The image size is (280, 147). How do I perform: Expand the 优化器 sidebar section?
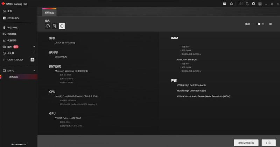coord(34,53)
